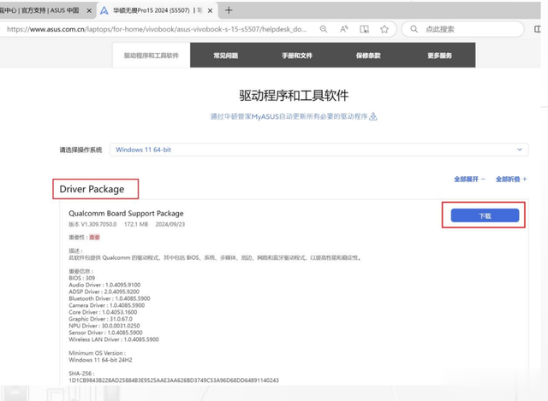Open the Windows 11 64-bit OS dropdown
548x401 pixels.
[319, 150]
